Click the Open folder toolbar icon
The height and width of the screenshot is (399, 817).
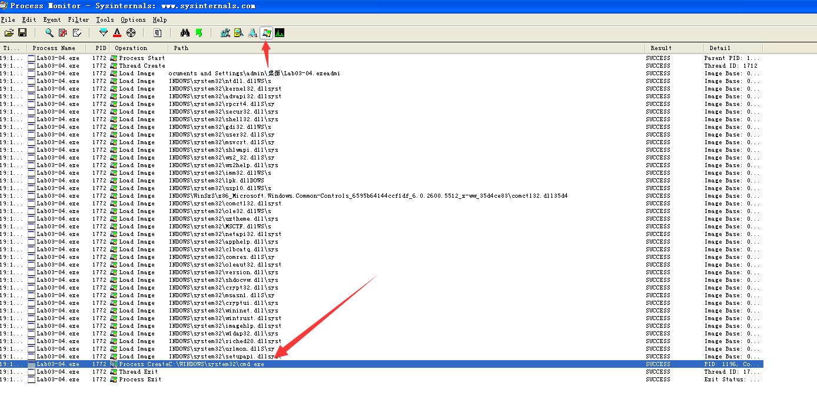click(9, 33)
